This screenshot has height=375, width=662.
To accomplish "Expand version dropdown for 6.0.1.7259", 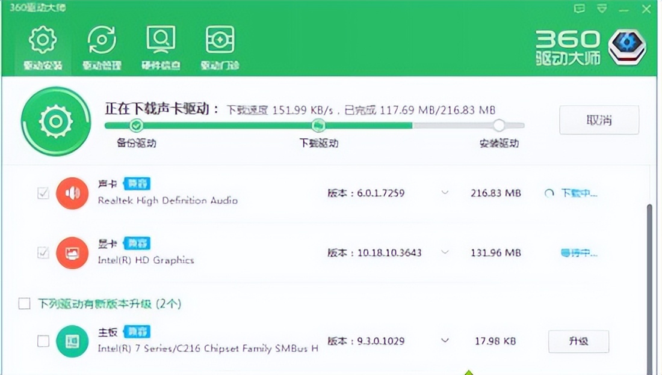I will tap(445, 193).
